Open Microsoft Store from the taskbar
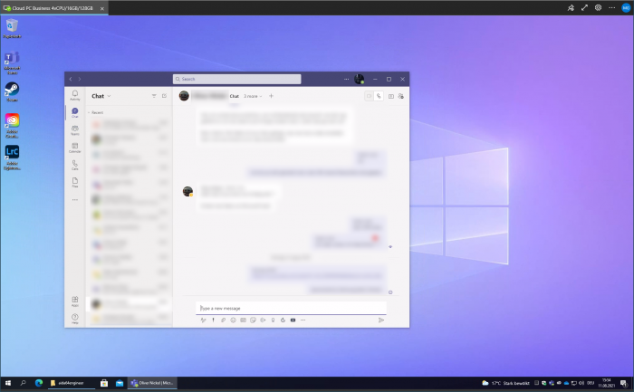This screenshot has width=634, height=392. point(104,383)
